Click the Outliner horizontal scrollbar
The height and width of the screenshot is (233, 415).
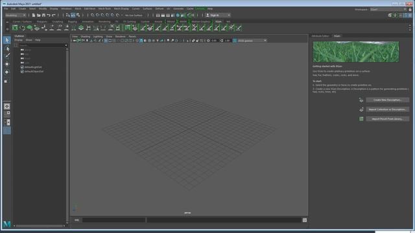(39, 226)
